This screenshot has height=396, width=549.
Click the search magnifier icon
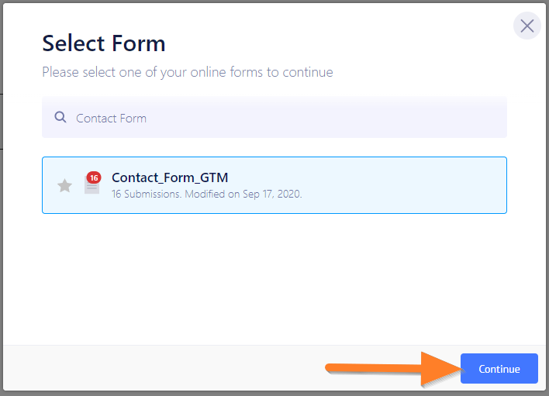[60, 118]
